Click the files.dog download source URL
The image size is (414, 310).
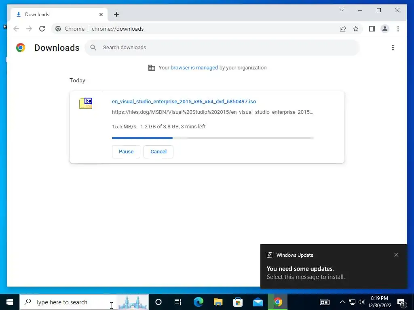click(x=212, y=112)
